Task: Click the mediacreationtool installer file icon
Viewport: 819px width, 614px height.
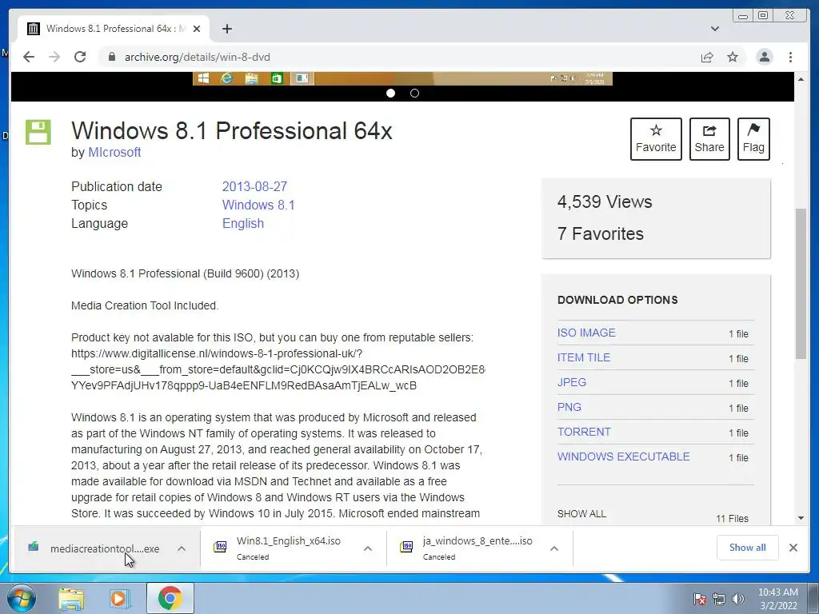Action: tap(34, 547)
